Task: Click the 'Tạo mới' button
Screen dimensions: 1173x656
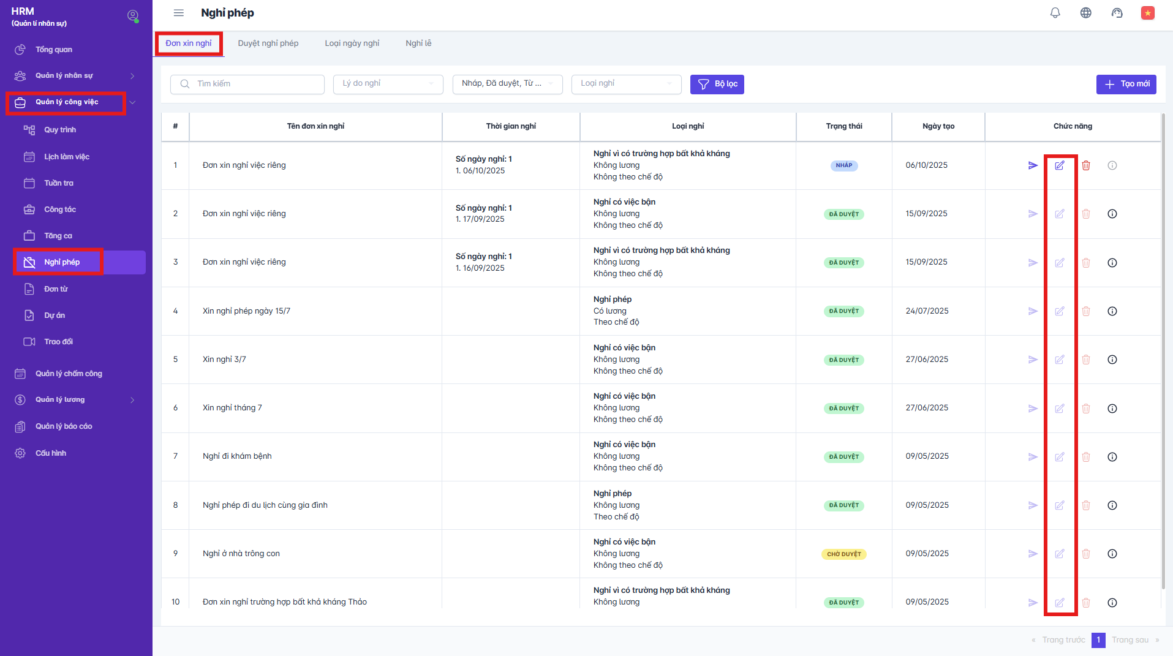Action: [1126, 84]
